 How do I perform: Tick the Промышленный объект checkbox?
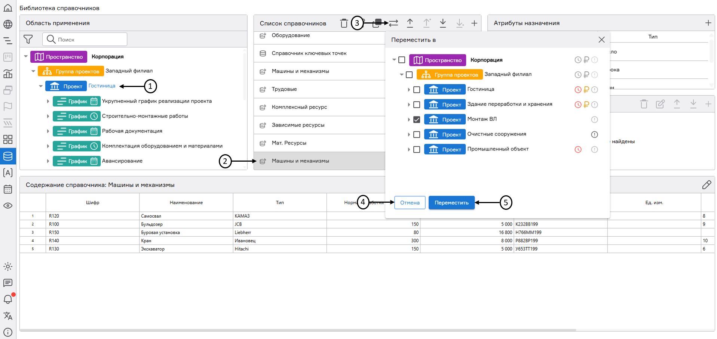click(x=417, y=150)
